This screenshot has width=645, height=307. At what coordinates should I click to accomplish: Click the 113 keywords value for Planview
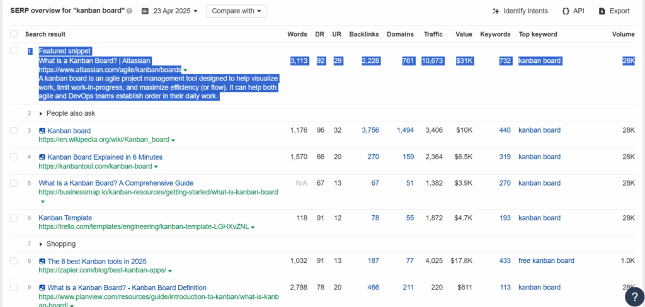tap(505, 287)
